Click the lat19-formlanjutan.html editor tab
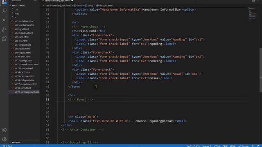 [x=57, y=1]
